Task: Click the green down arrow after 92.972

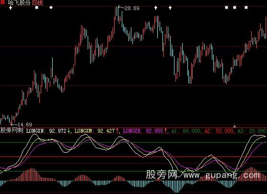Action: (69, 131)
